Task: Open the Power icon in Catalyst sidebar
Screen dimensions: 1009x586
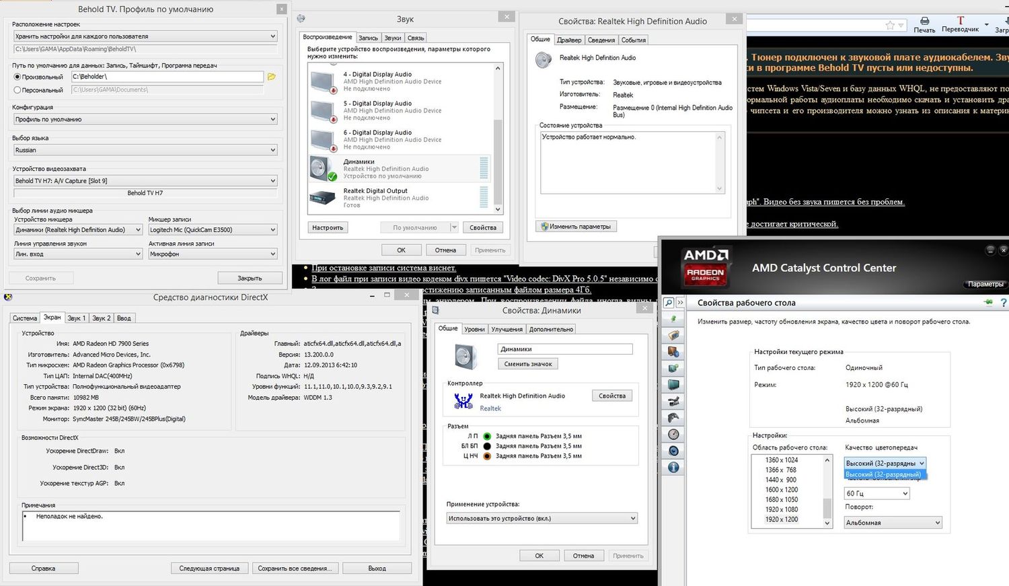Action: click(673, 451)
